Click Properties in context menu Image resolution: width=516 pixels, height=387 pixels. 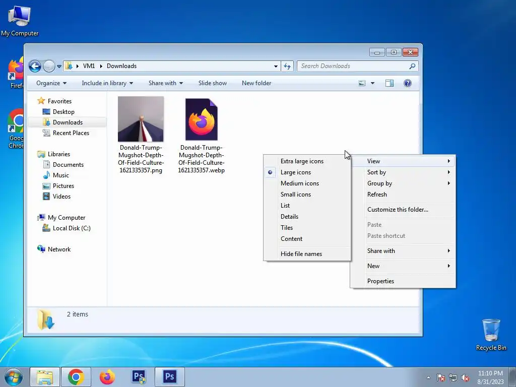(403, 281)
